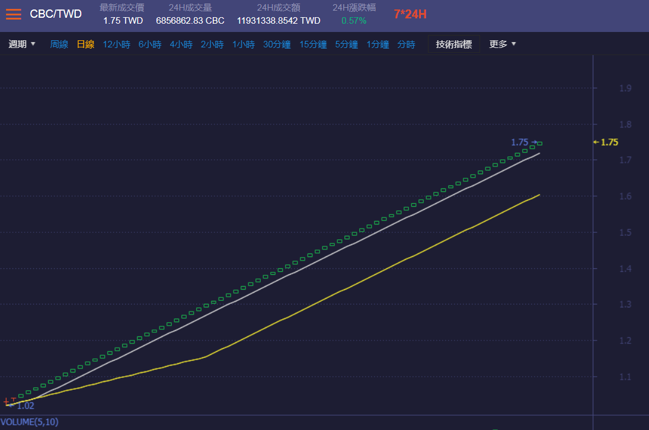Switch to 15分鐘 interval
Image resolution: width=649 pixels, height=430 pixels.
coord(314,44)
